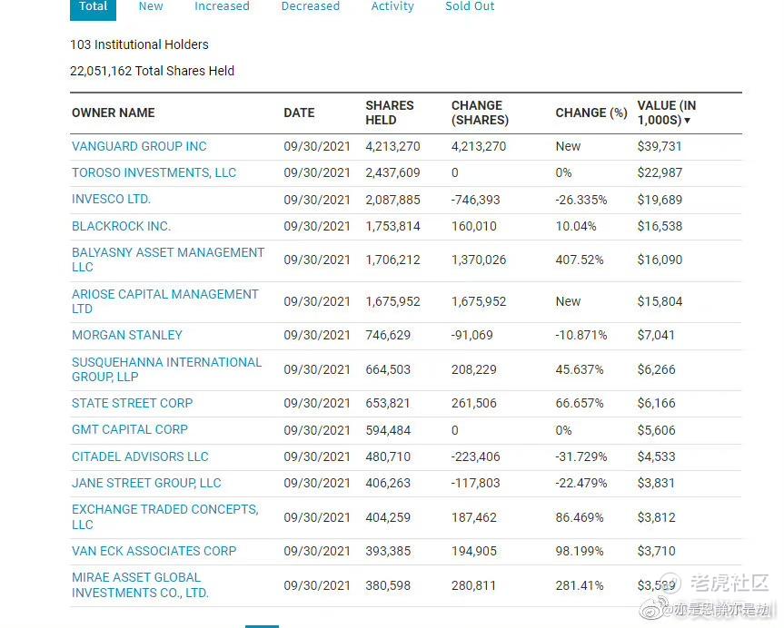
Task: Click Susquehanna's percent change 45.637%
Action: click(x=580, y=369)
